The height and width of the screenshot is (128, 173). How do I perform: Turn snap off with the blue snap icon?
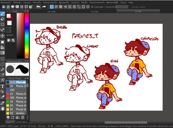pyautogui.click(x=52, y=7)
